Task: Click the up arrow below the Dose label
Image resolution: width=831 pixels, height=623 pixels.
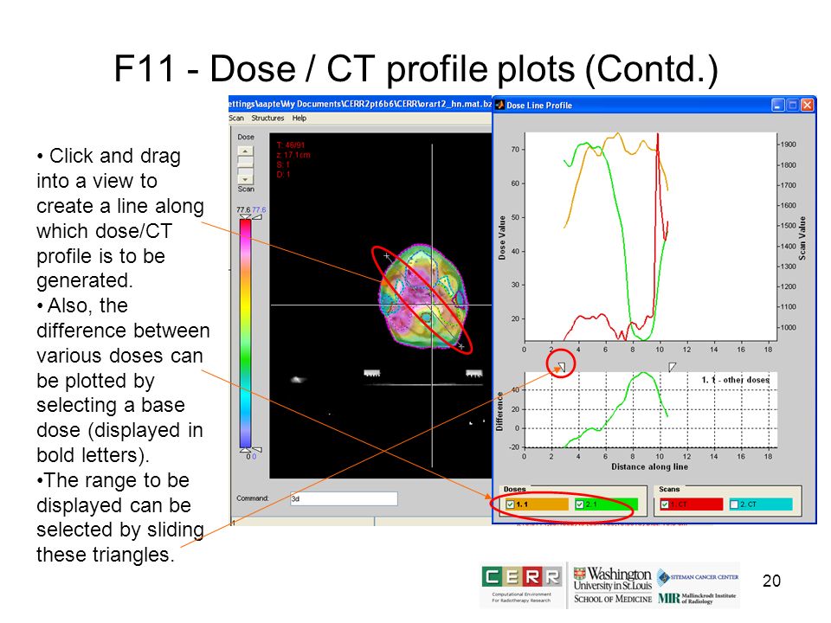Action: click(245, 151)
